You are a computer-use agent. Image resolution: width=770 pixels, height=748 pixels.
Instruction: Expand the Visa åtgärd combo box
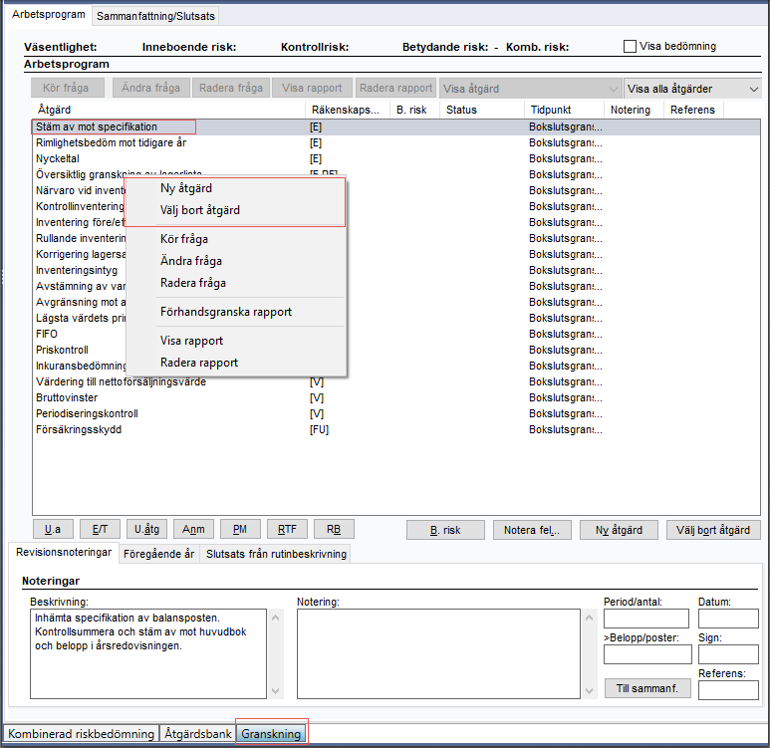tap(529, 89)
